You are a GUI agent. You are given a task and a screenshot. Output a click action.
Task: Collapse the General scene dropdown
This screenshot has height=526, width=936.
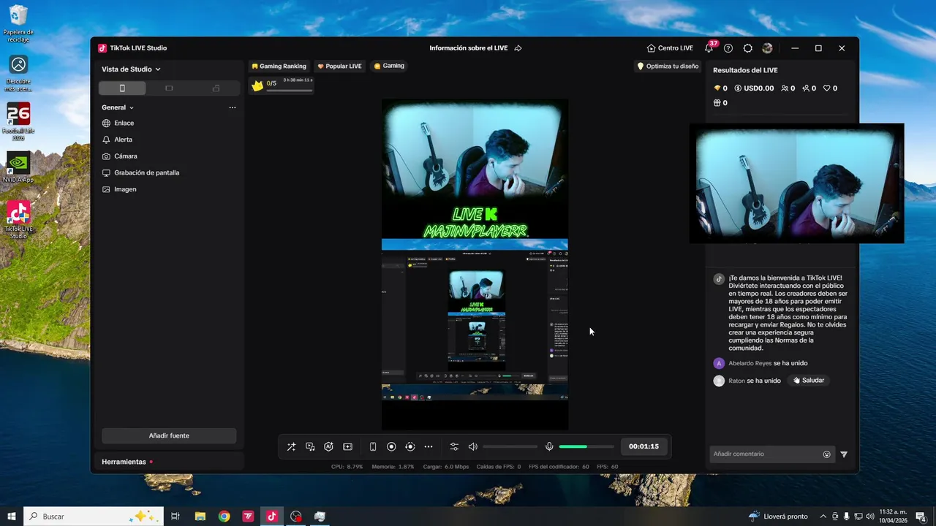[118, 107]
